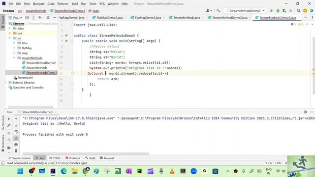Expand all in the Project tool window
Screen dimensions: 315x177
tap(33, 18)
